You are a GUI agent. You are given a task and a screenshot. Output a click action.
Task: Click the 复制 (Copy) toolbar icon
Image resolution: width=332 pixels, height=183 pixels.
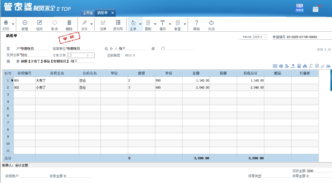[148, 23]
